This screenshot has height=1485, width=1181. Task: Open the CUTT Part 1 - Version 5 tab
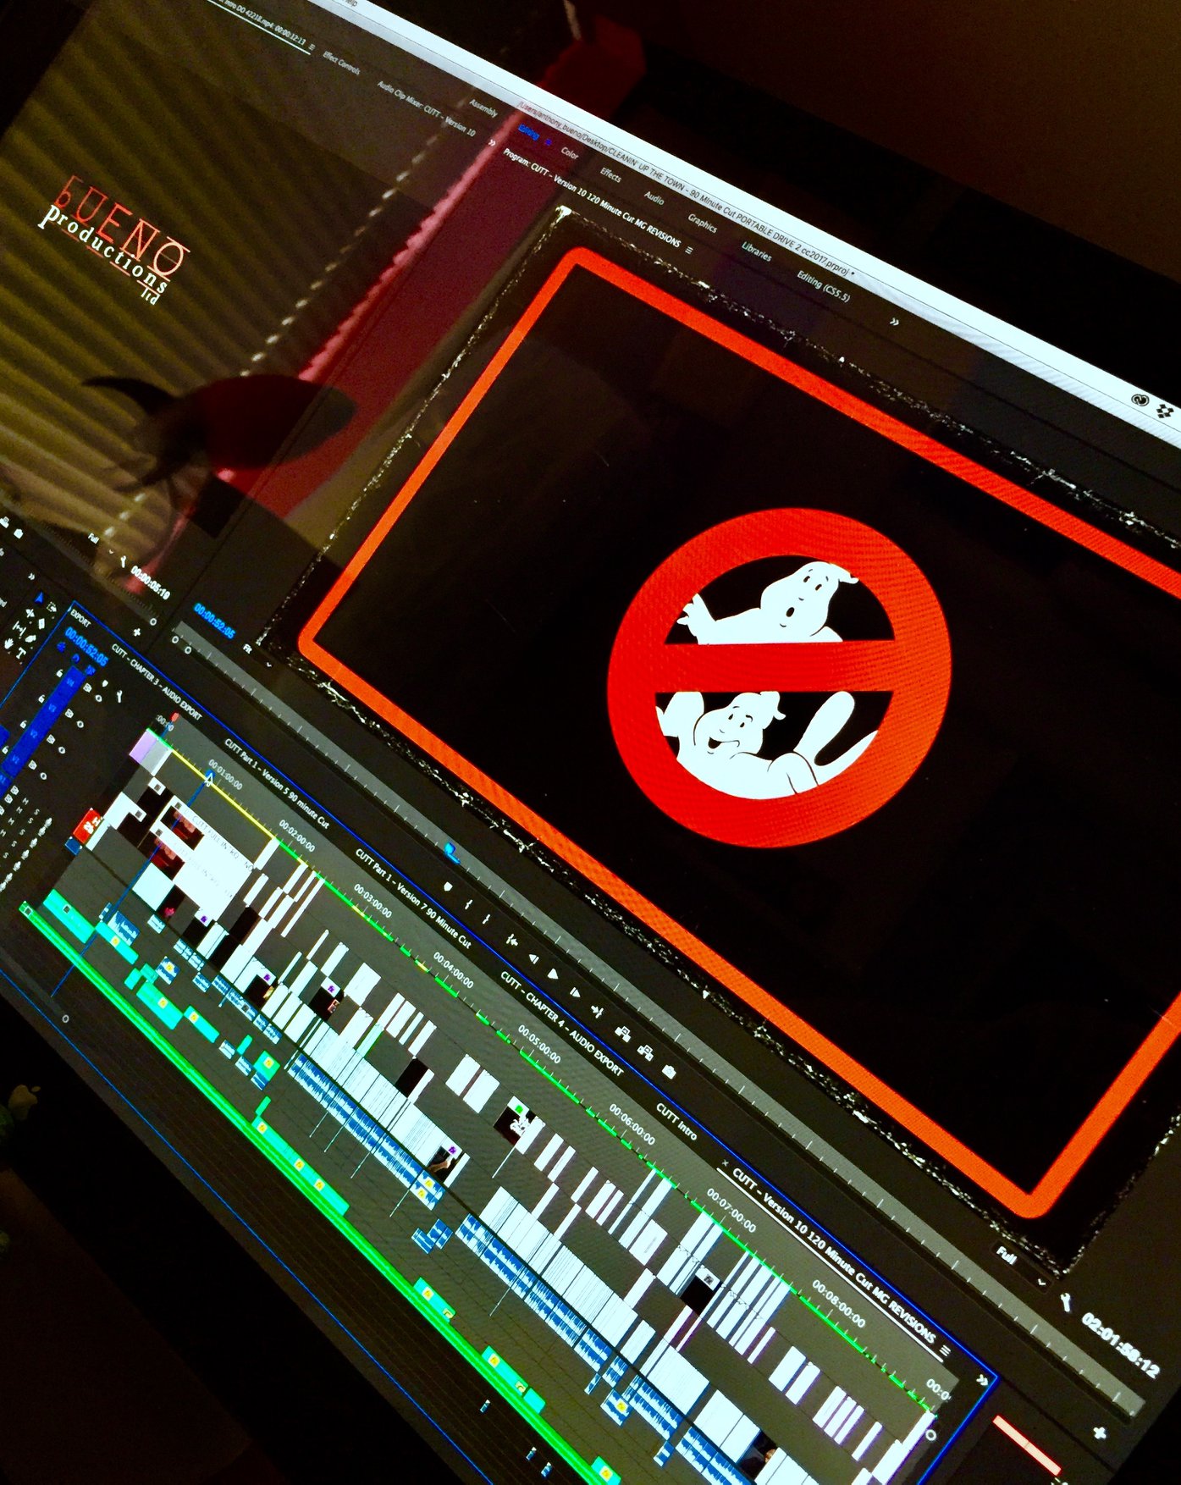pos(276,782)
